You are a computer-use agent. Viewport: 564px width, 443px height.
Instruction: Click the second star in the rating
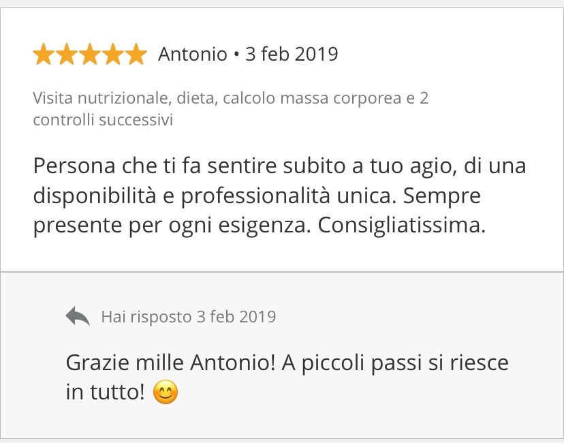67,55
